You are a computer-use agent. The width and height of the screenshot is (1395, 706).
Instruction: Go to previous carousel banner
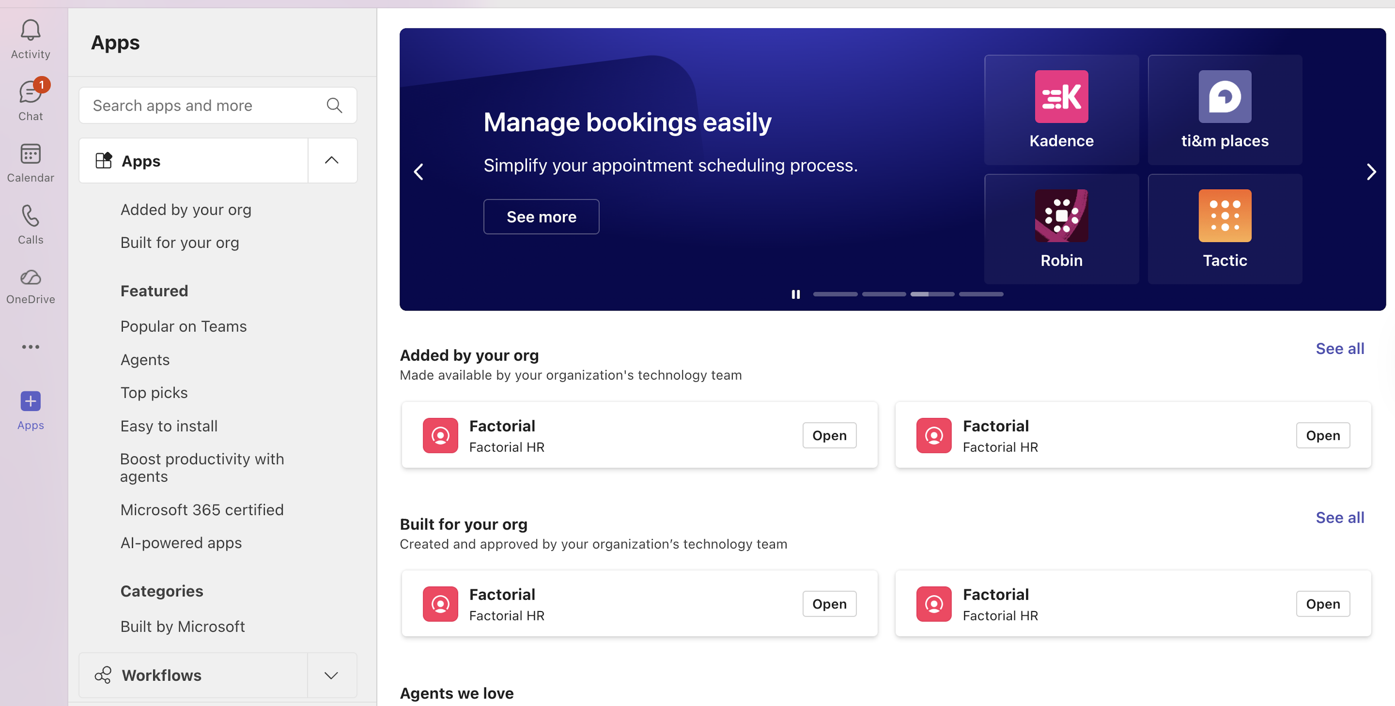[x=418, y=172]
